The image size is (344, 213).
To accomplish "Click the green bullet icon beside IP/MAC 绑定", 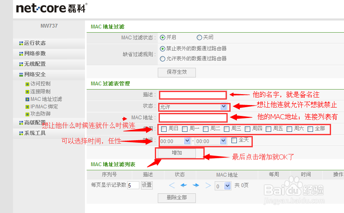I will pos(27,107).
